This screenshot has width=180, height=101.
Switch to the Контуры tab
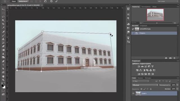click(148, 78)
